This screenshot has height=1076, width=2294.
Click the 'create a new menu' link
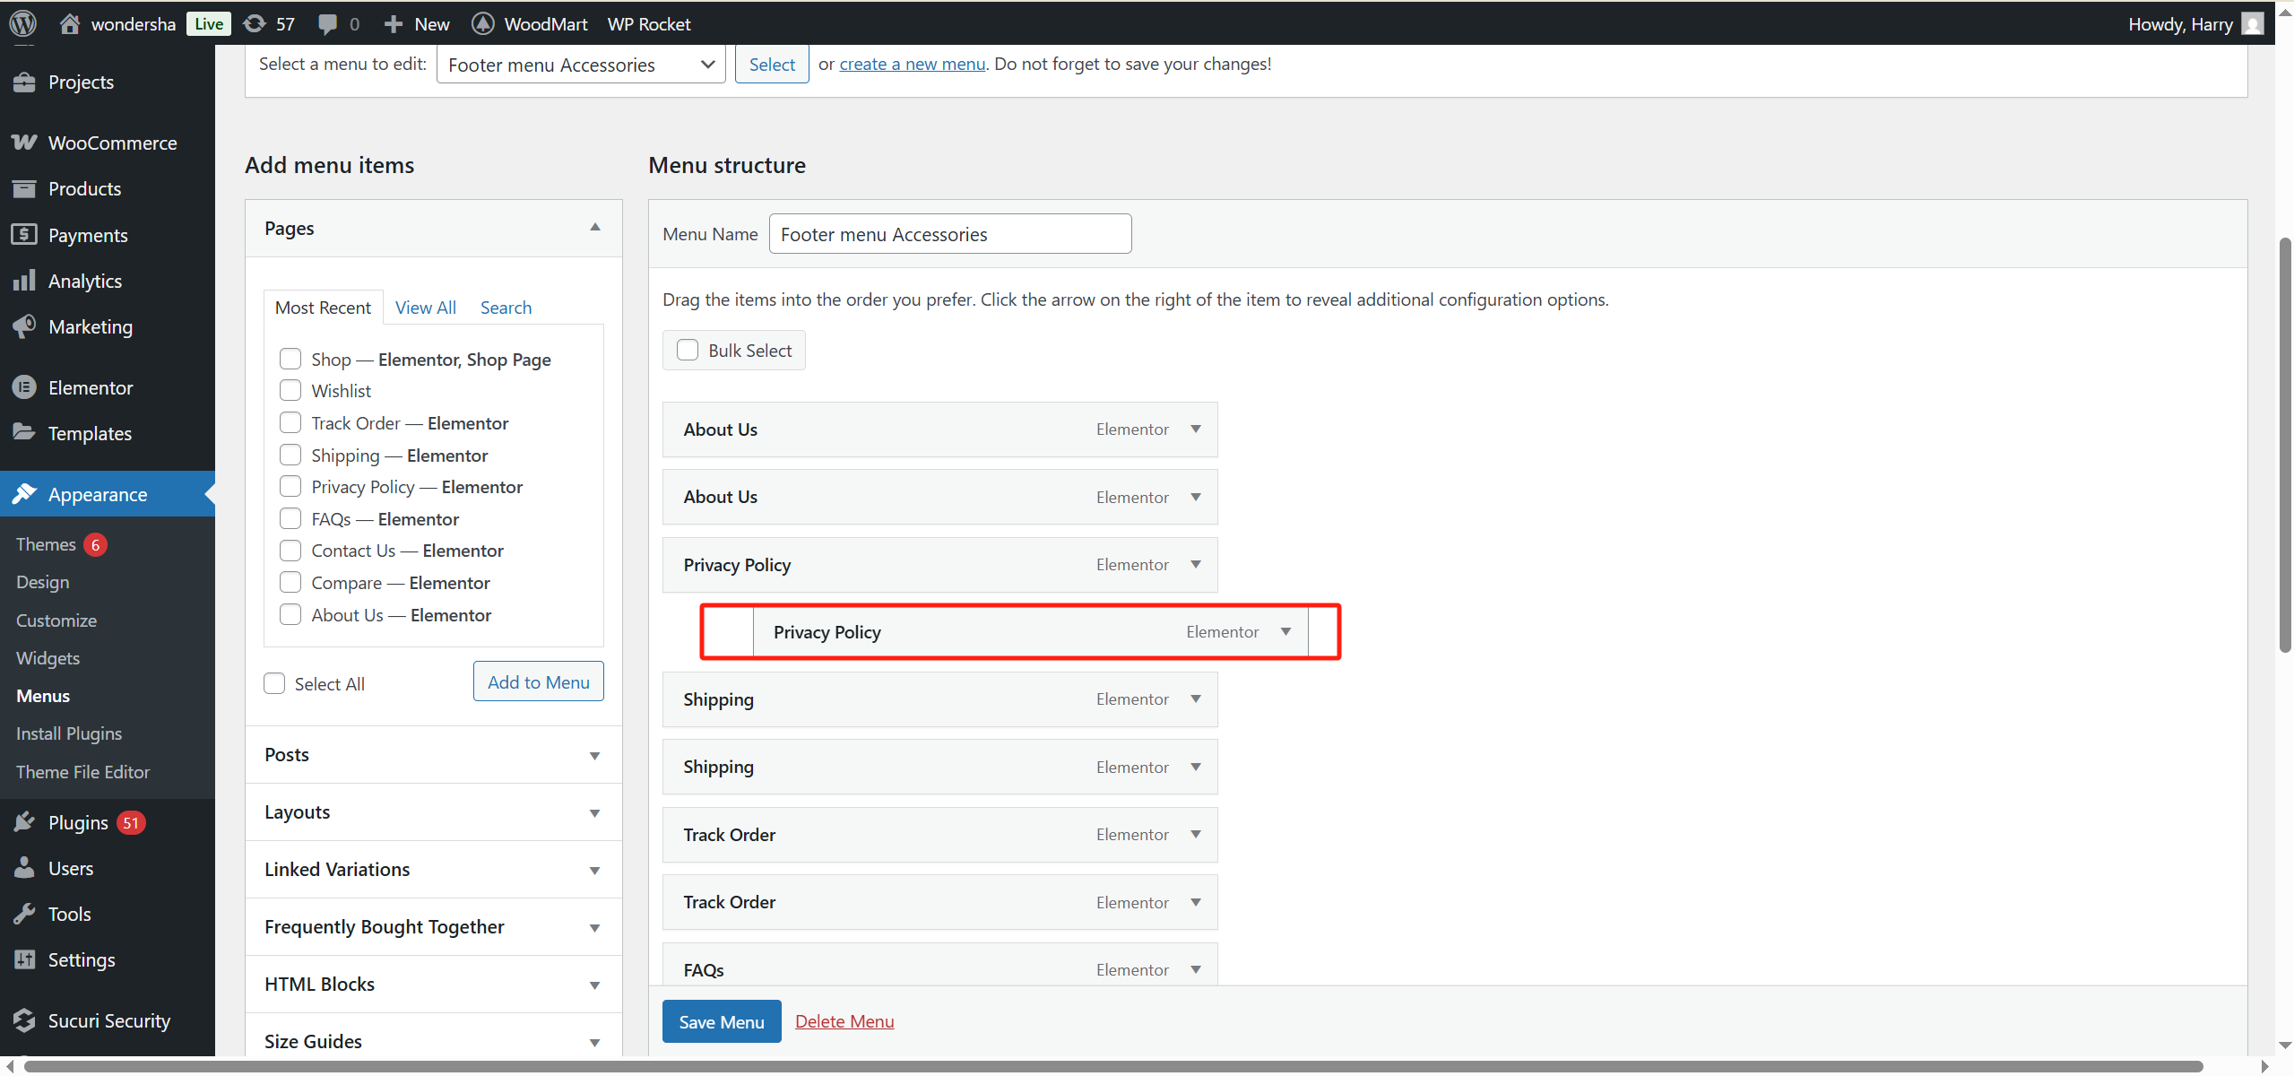click(x=912, y=64)
